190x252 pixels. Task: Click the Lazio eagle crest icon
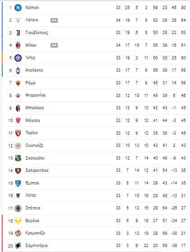tap(18, 20)
